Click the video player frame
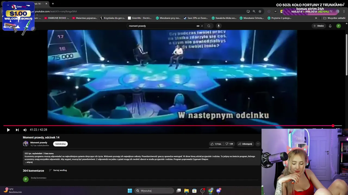This screenshot has height=195, width=348. [x=172, y=77]
